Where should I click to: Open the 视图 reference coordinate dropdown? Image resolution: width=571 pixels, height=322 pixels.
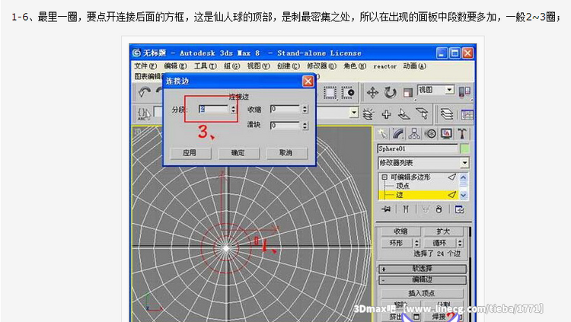point(435,90)
